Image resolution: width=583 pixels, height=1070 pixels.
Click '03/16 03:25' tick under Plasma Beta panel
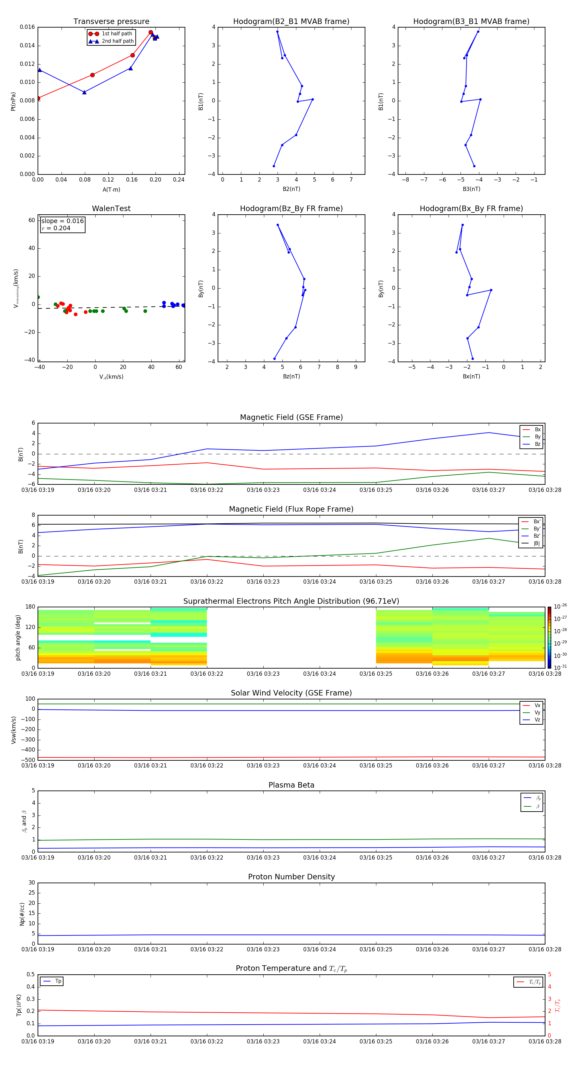click(x=375, y=858)
